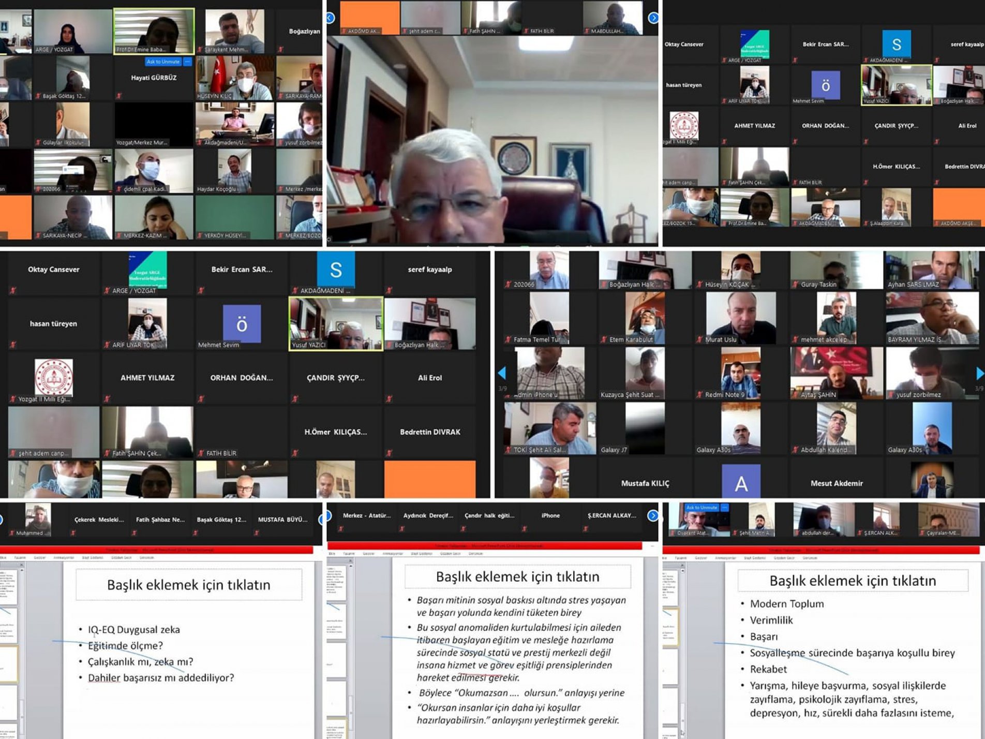Toggle muted mic icon on Aytaş ŞAHİN tile
This screenshot has width=985, height=739.
click(x=795, y=395)
